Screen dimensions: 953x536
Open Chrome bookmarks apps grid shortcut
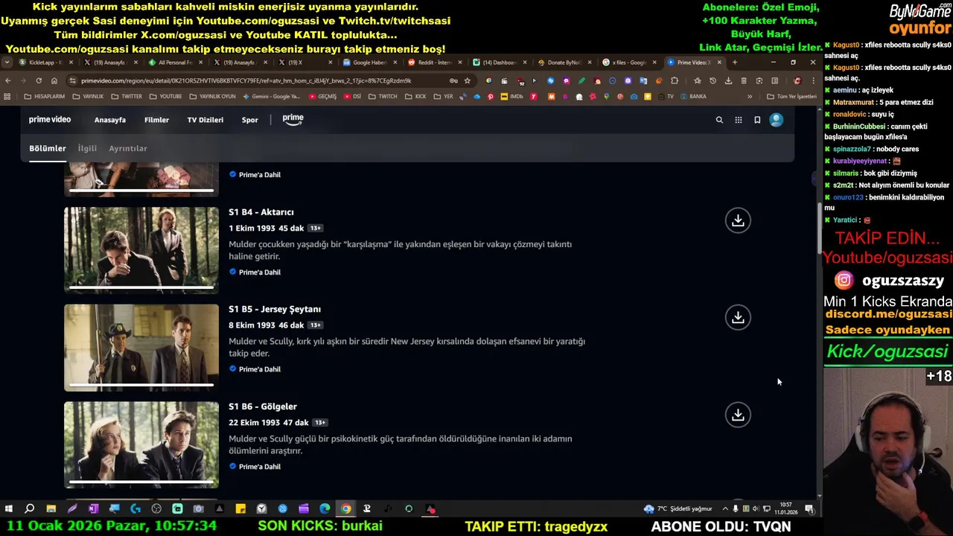tap(7, 96)
